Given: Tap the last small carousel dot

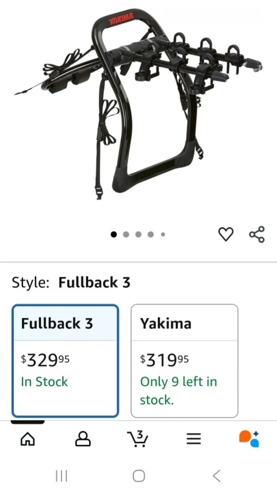Looking at the screenshot, I should 163,234.
